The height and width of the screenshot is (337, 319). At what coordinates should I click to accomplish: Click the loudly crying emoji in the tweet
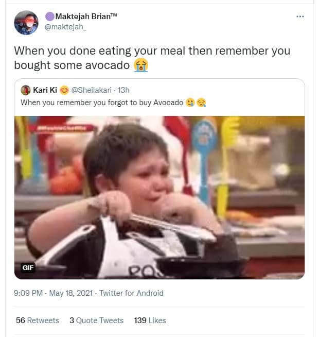pyautogui.click(x=140, y=65)
